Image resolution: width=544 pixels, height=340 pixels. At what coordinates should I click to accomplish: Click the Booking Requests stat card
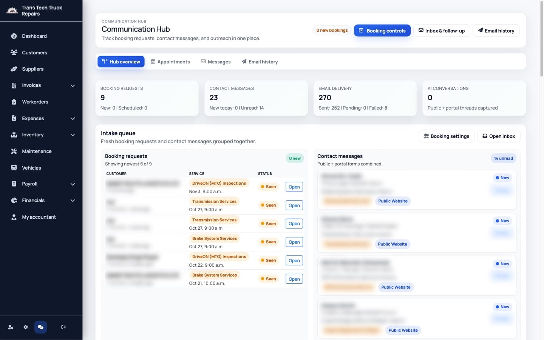tap(147, 98)
